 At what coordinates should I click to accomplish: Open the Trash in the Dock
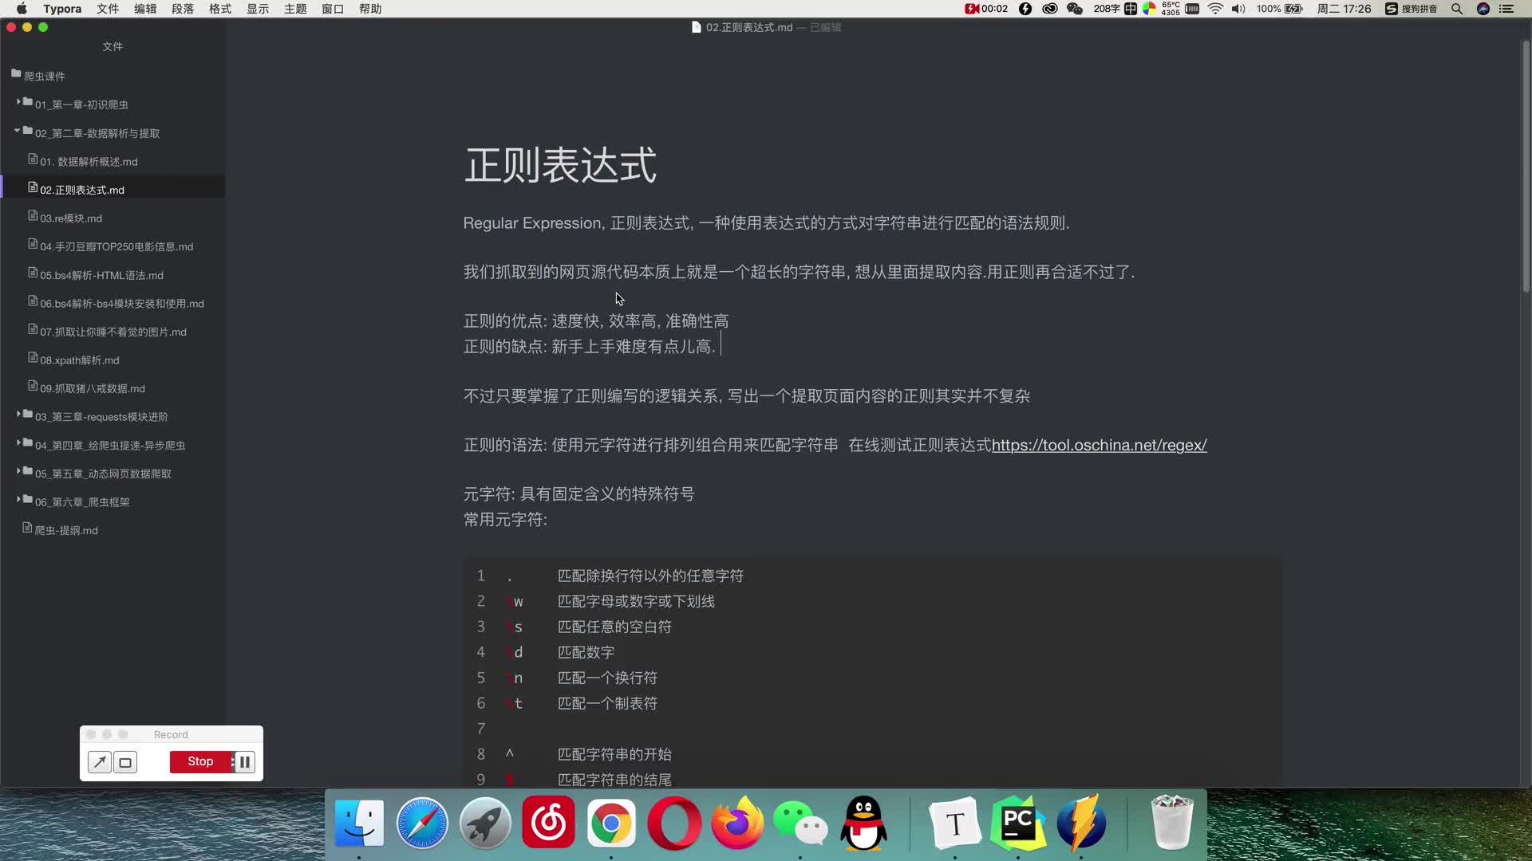(x=1172, y=823)
